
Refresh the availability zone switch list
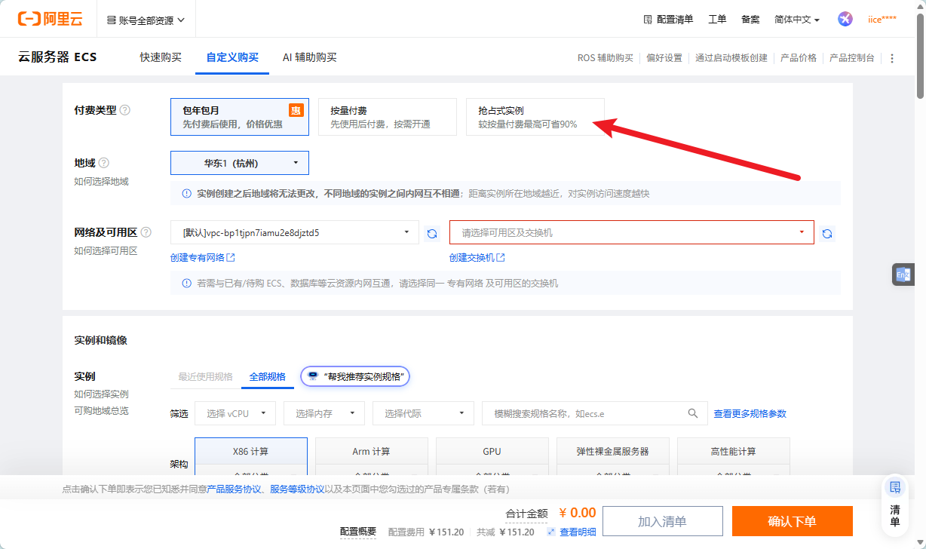coord(827,233)
